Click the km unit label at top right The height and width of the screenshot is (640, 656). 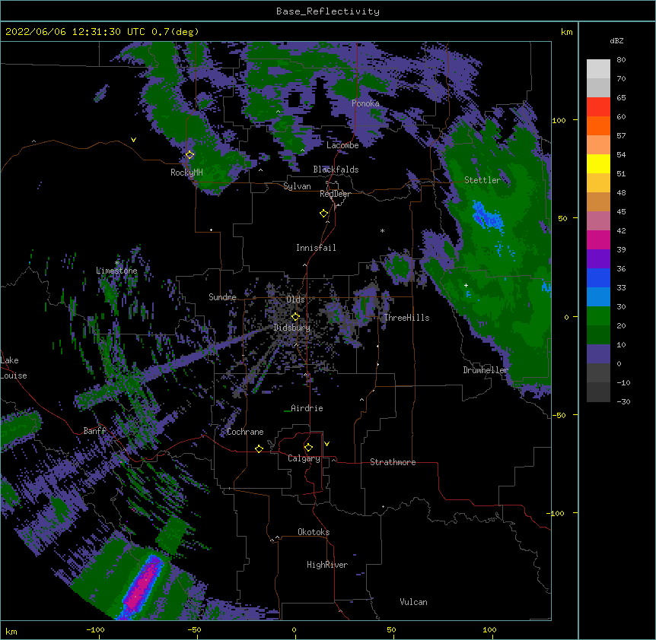567,32
